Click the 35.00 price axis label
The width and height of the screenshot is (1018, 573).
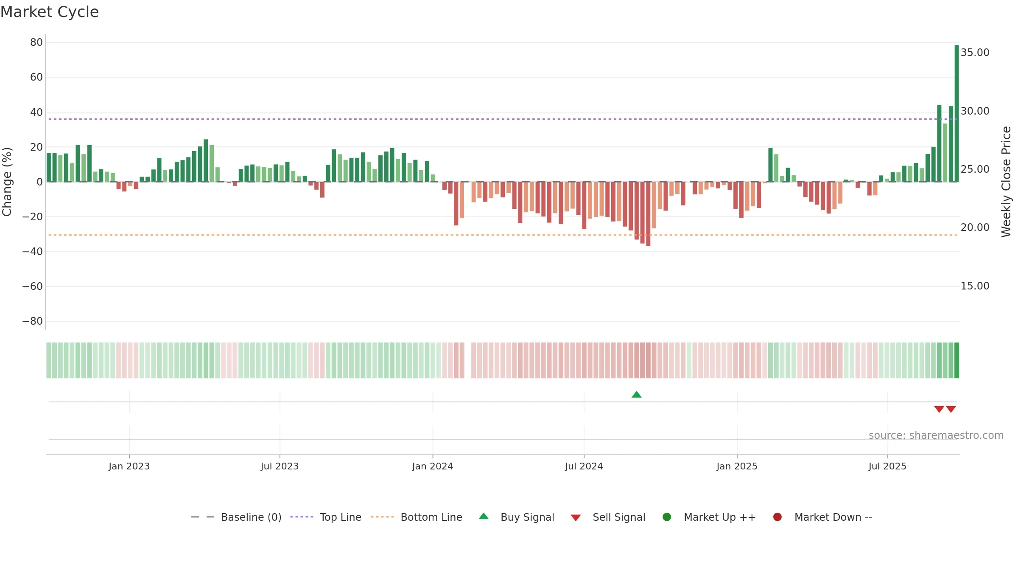pos(975,53)
